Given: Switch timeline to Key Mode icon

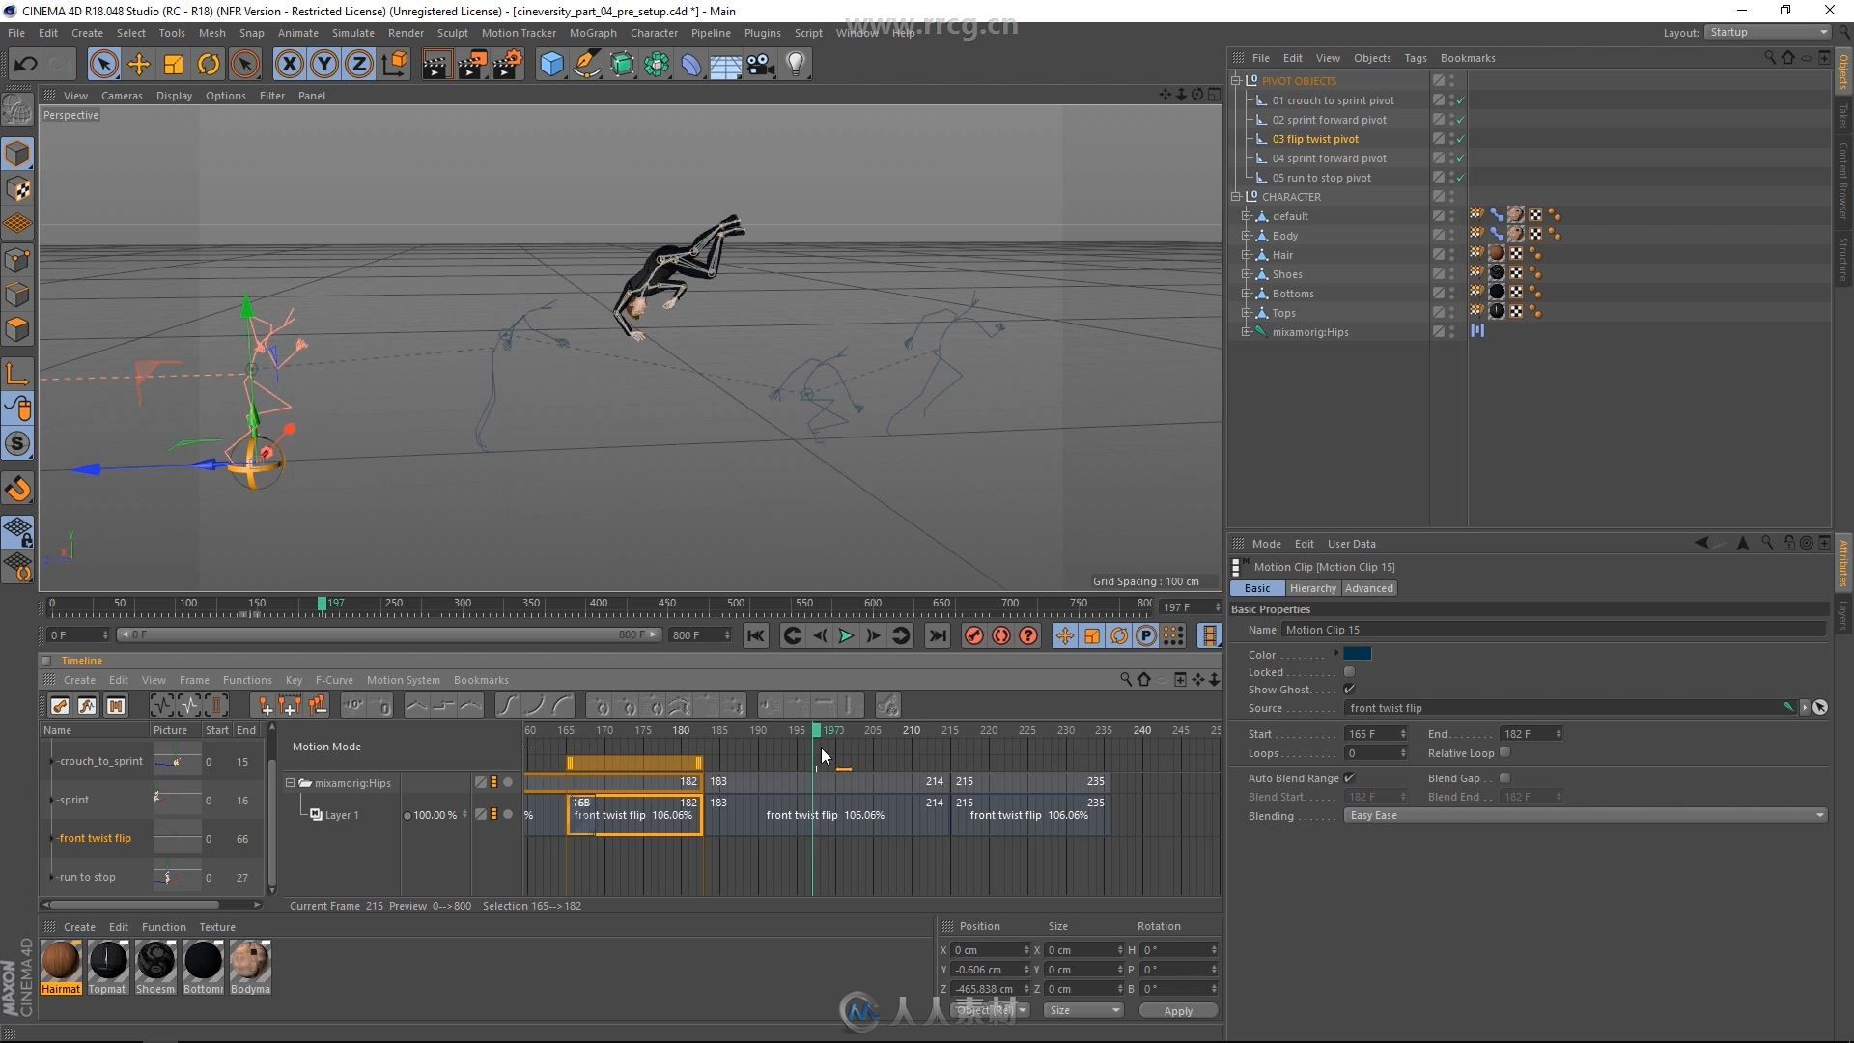Looking at the screenshot, I should 60,706.
